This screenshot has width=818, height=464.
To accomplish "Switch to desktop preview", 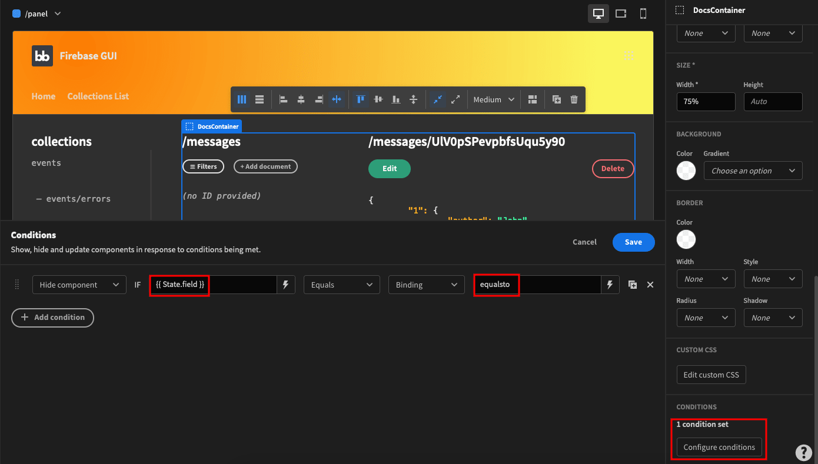I will pyautogui.click(x=598, y=14).
